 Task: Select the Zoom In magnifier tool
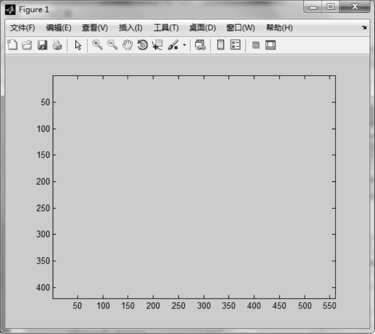[98, 45]
